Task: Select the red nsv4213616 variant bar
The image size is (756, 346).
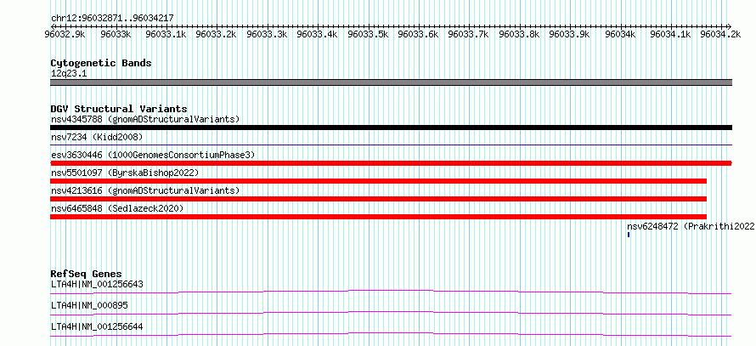Action: [x=379, y=199]
